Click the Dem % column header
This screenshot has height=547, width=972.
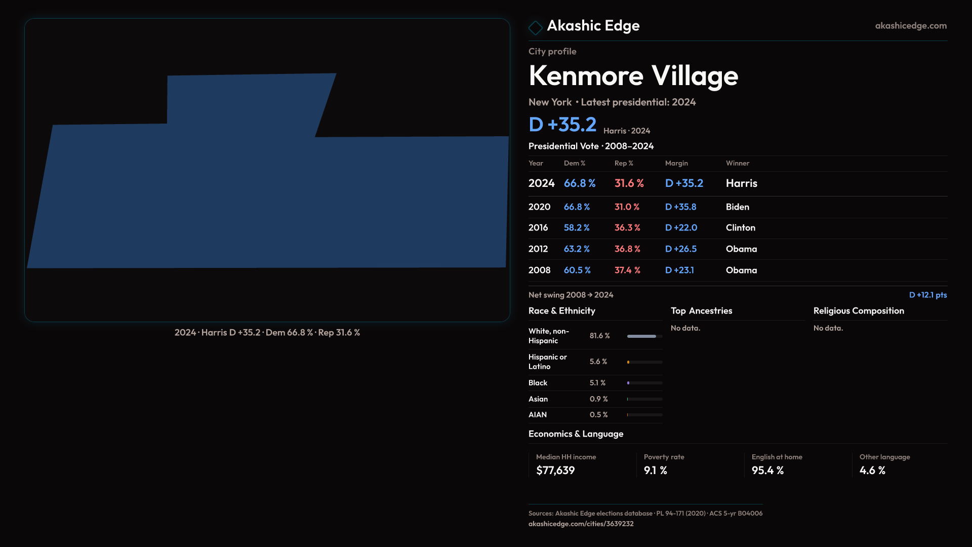click(574, 163)
